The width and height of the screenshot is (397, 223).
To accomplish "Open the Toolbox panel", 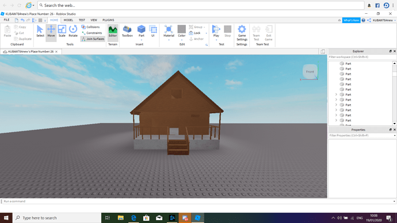I will (x=127, y=32).
